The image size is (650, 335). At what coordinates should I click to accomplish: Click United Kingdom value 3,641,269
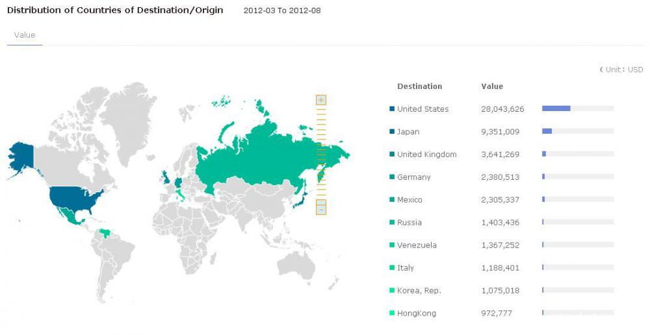coord(500,155)
